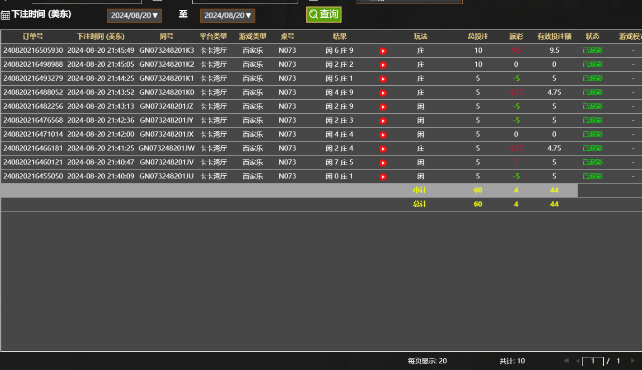Play video for round GN073248201K3

(x=383, y=51)
